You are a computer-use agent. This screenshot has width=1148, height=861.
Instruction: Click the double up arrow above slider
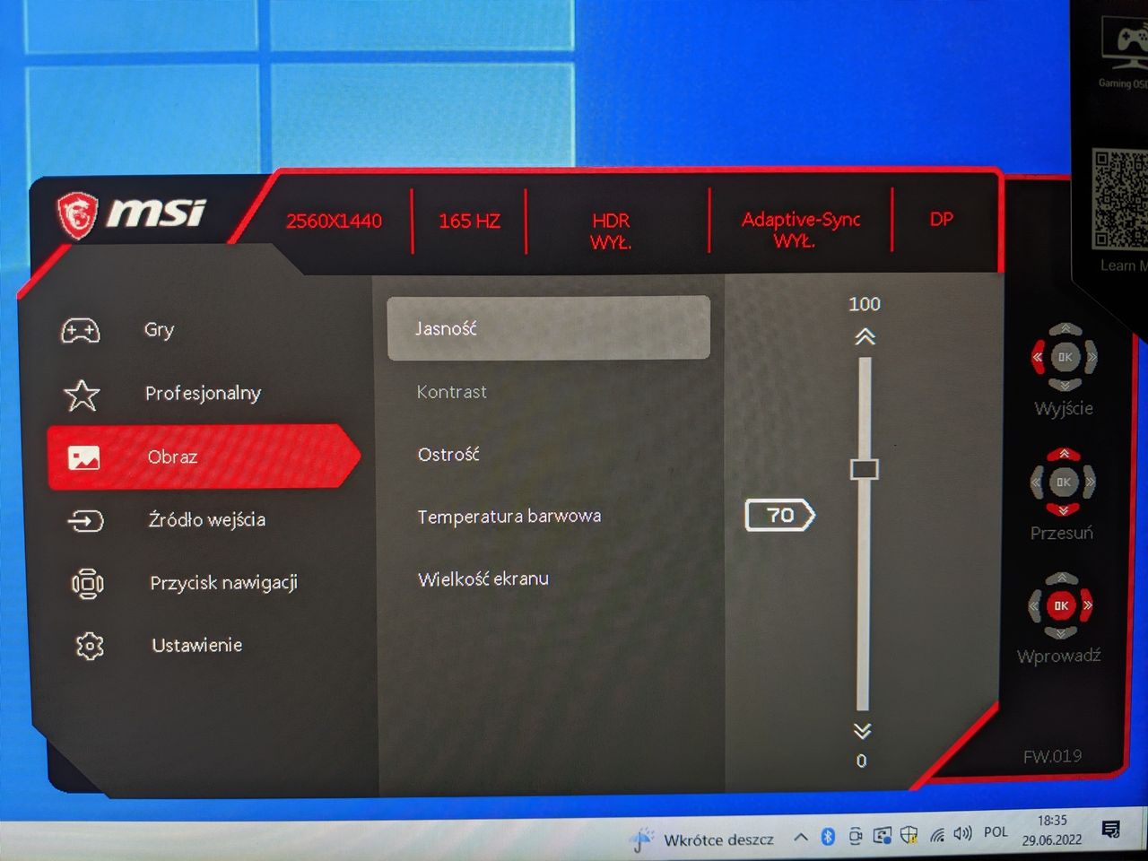coord(865,337)
